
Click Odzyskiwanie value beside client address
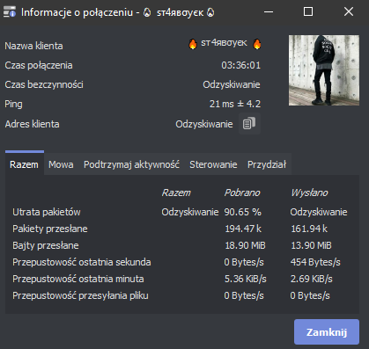tap(204, 124)
